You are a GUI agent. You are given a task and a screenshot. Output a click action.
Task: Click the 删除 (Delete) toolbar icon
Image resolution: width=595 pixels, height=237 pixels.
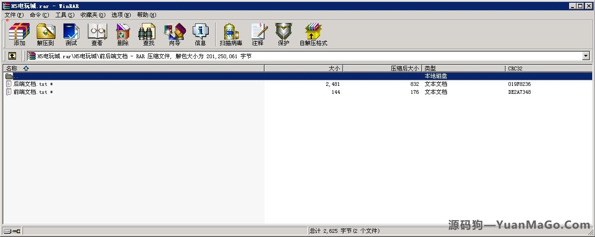click(123, 35)
